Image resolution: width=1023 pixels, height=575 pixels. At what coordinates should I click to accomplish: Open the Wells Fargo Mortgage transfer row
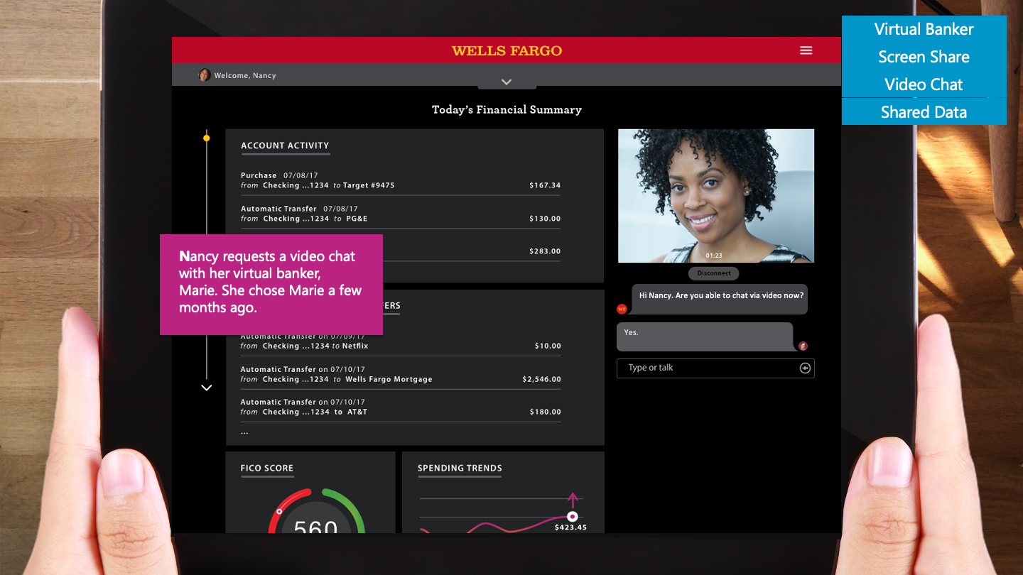point(401,374)
